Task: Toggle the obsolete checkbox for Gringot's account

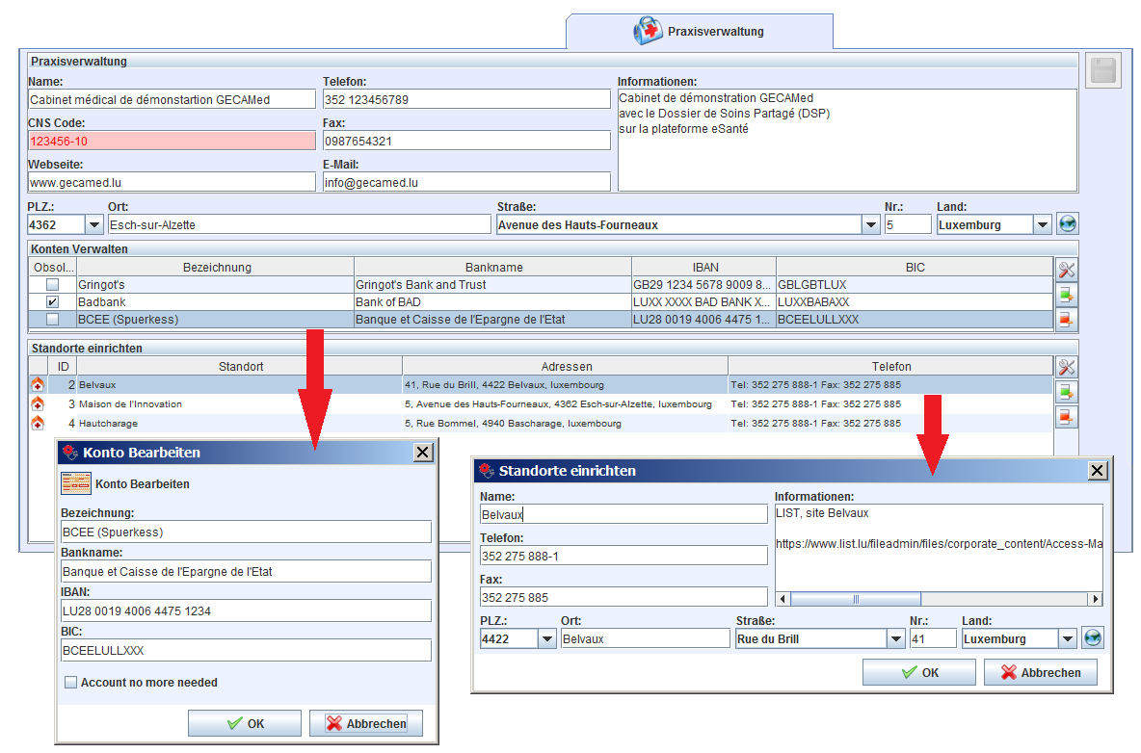Action: 52,285
